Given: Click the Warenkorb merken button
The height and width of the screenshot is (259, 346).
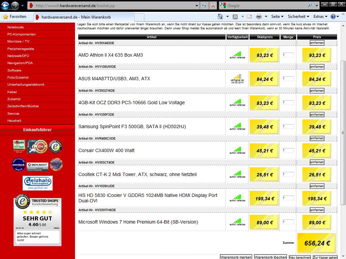Looking at the screenshot, I should tap(236, 257).
